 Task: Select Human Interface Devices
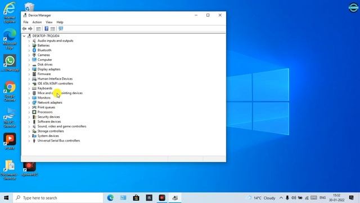(x=55, y=79)
